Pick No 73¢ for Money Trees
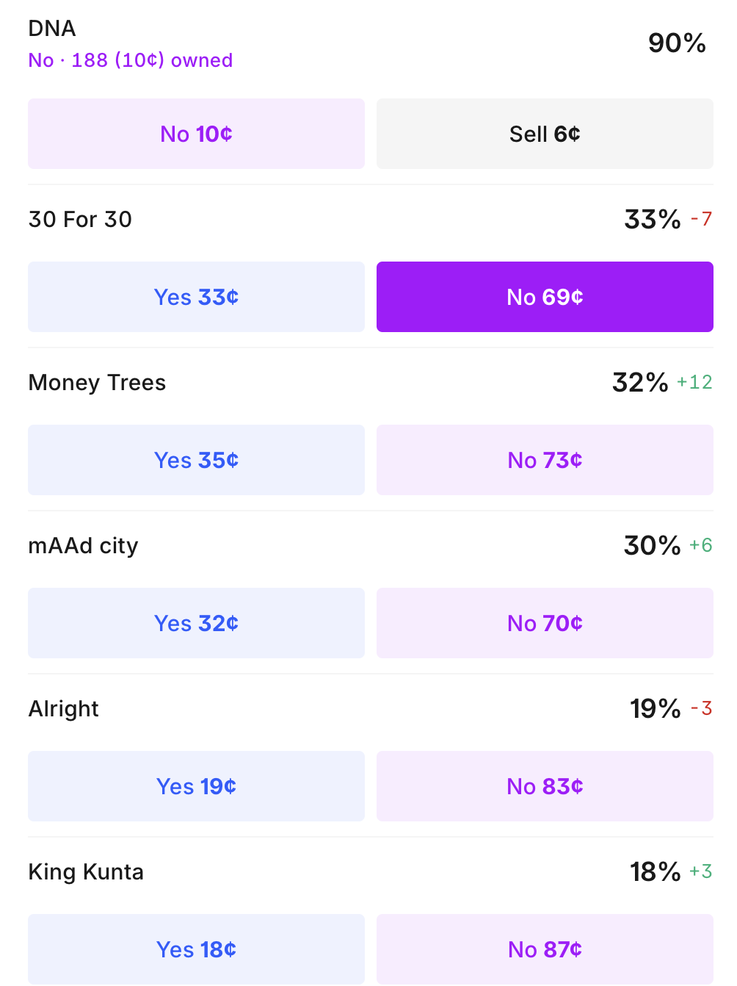Viewport: 737px width, 986px height. click(x=545, y=460)
